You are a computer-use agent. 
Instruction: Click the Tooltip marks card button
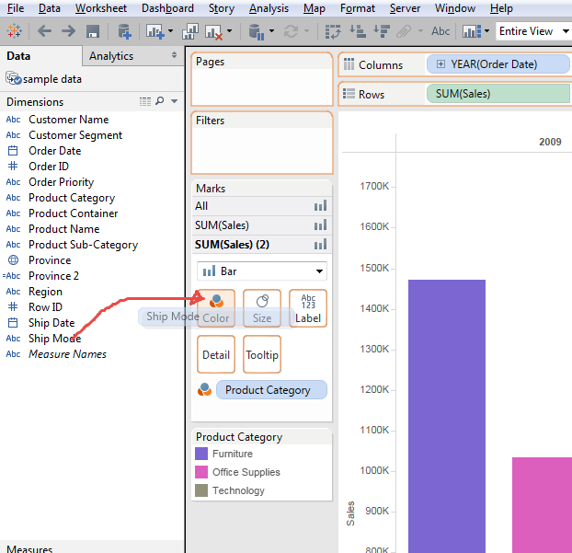click(x=262, y=354)
